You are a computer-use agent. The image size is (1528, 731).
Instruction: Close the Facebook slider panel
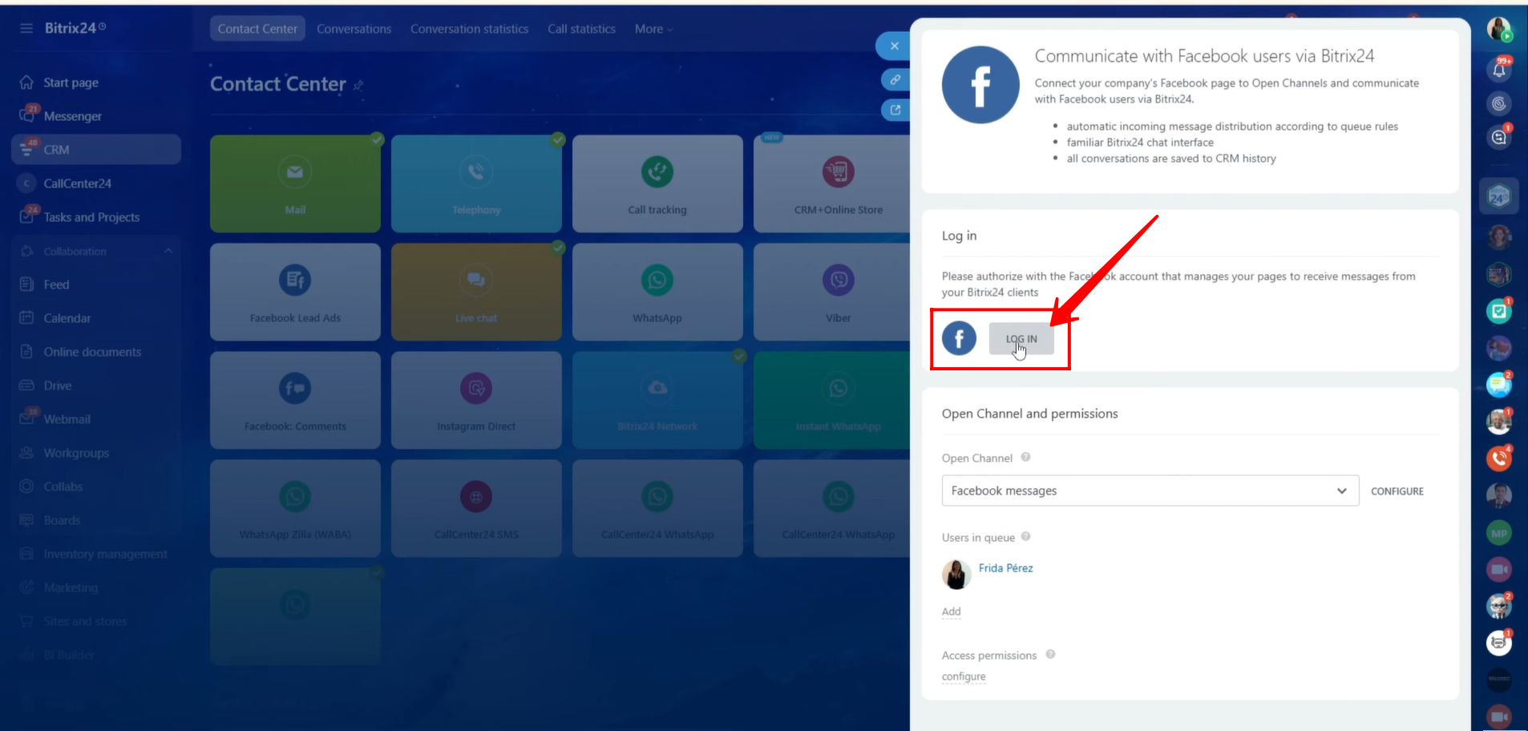[x=894, y=46]
